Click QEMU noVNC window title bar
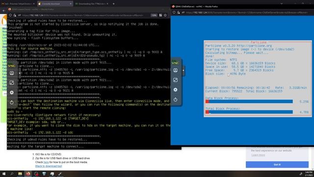 pos(242,6)
